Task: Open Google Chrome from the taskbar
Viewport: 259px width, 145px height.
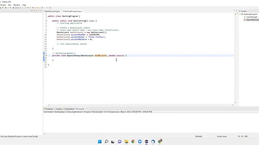Action: [x=133, y=141]
